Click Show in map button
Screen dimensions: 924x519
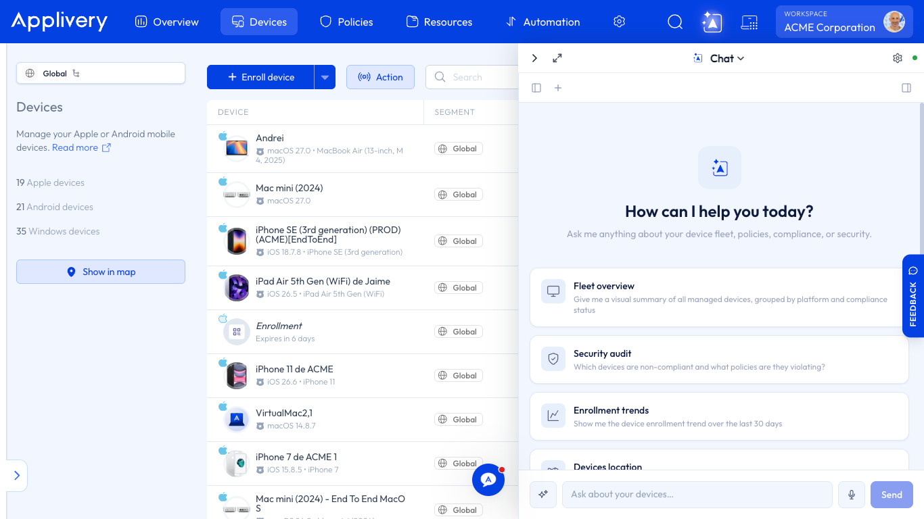pos(101,272)
